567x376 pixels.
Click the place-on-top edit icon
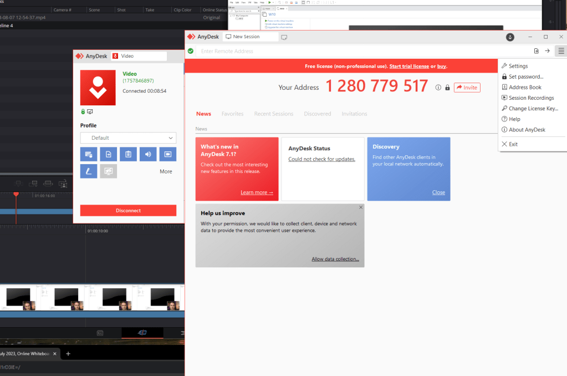click(x=63, y=184)
